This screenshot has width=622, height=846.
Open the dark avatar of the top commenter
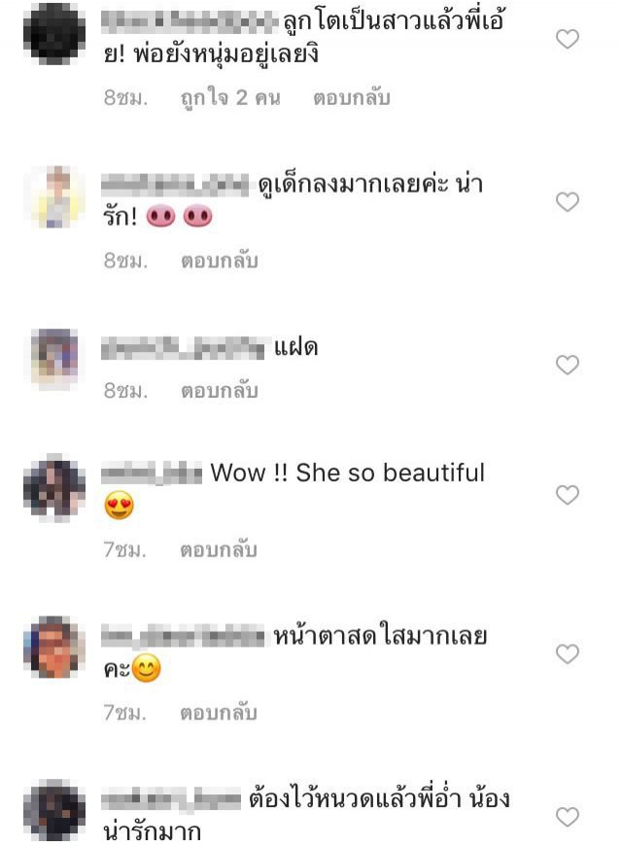pos(54,33)
